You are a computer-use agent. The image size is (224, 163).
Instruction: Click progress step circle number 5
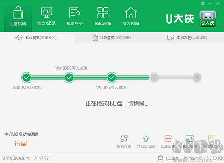pyautogui.click(x=197, y=78)
